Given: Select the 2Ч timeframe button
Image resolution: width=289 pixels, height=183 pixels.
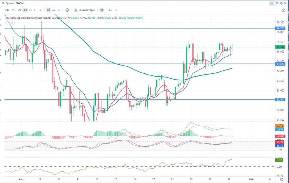Looking at the screenshot, I should click(x=19, y=10).
